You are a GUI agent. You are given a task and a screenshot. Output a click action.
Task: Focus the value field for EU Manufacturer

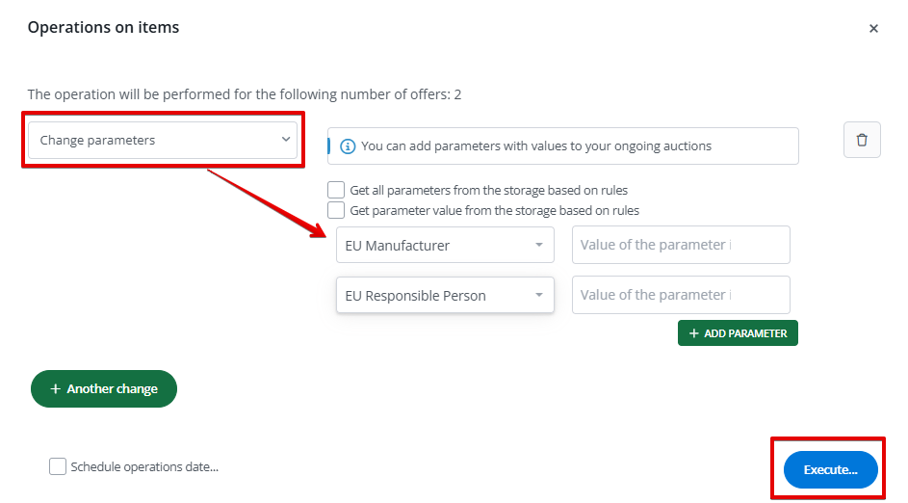(681, 245)
